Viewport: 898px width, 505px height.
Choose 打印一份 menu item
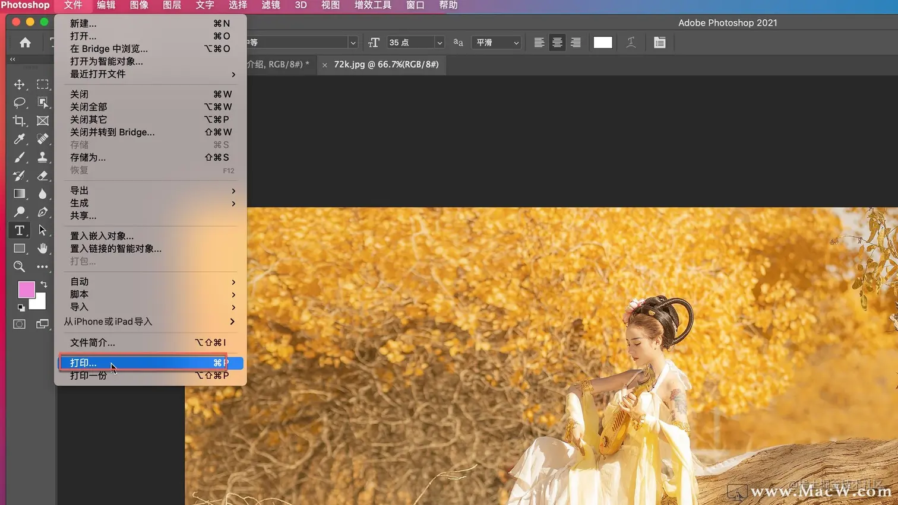(x=151, y=376)
